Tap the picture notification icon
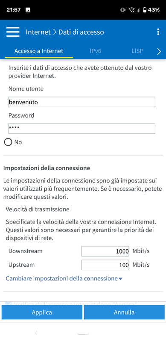 tap(28, 10)
